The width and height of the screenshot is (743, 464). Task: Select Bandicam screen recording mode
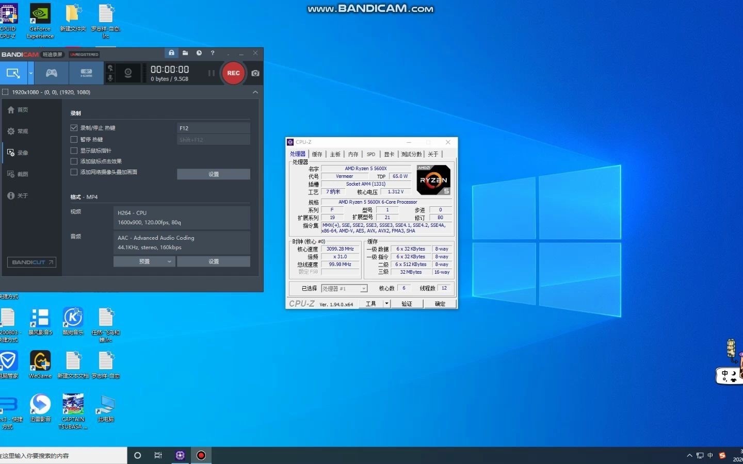click(x=13, y=73)
